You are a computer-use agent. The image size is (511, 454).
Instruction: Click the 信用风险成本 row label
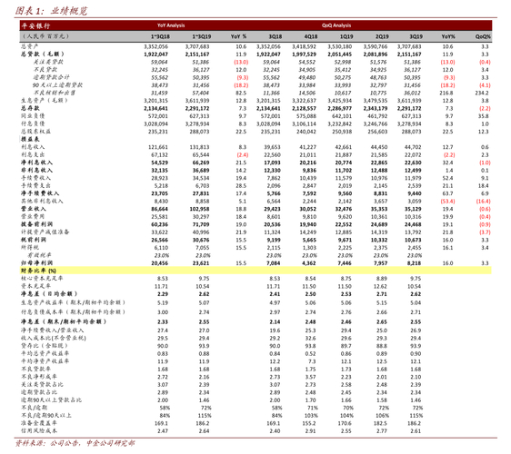(x=39, y=431)
